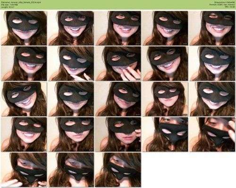Open the first thumbnail of the contact sheet
This screenshot has height=188, width=236.
24,28
